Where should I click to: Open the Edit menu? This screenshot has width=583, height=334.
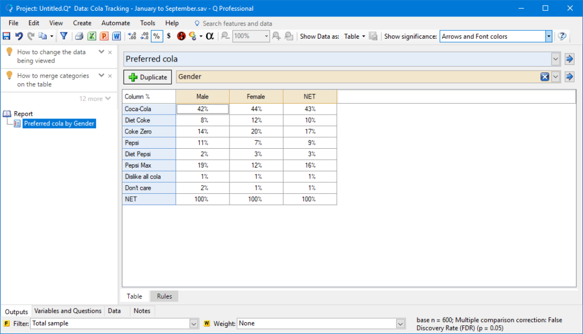[x=34, y=23]
